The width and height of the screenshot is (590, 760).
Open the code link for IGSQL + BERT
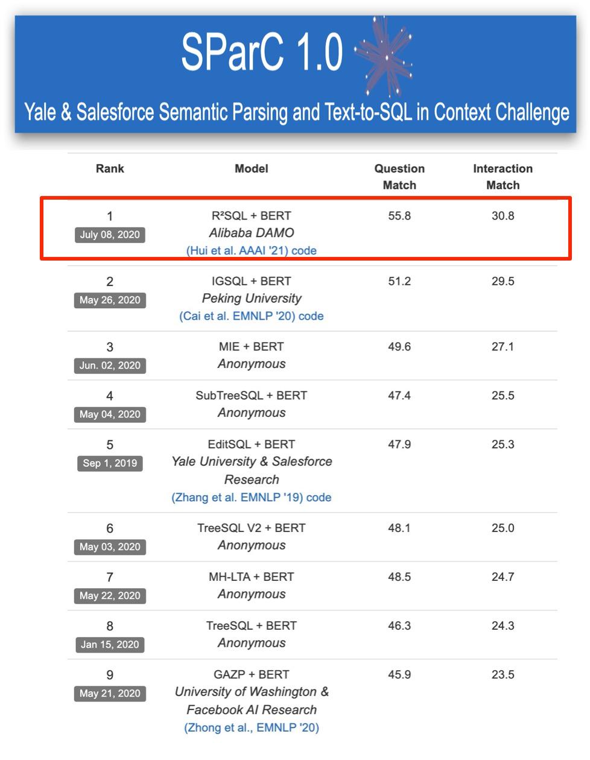(311, 316)
